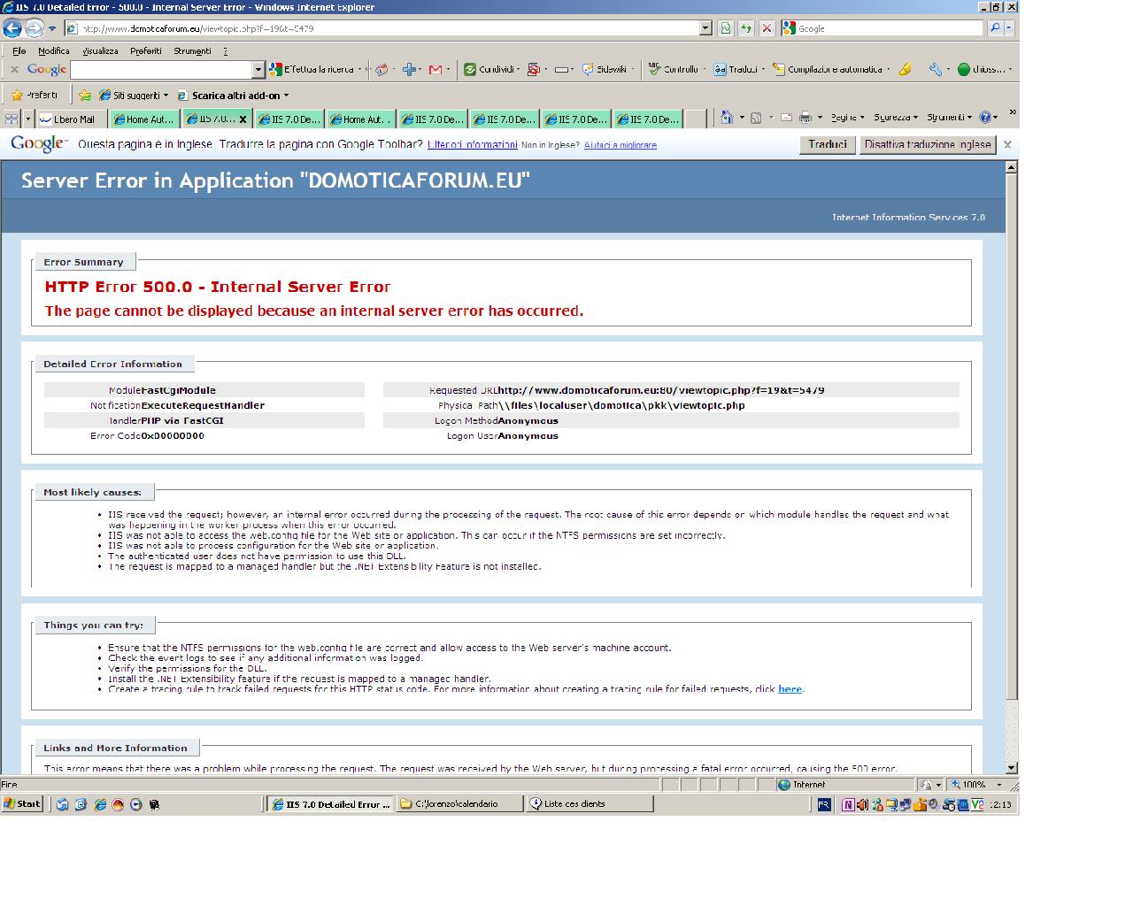Click Effettua la ricerca button
This screenshot has height=906, width=1133.
313,69
